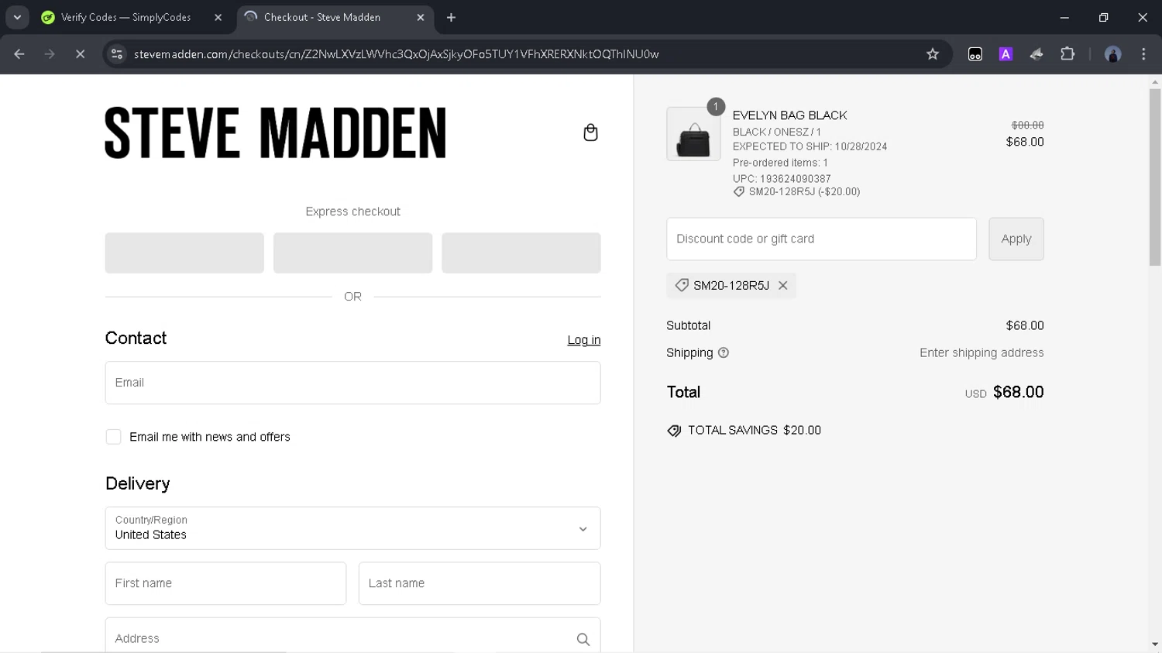1162x653 pixels.
Task: Open the shopping bag cart icon
Action: point(590,132)
